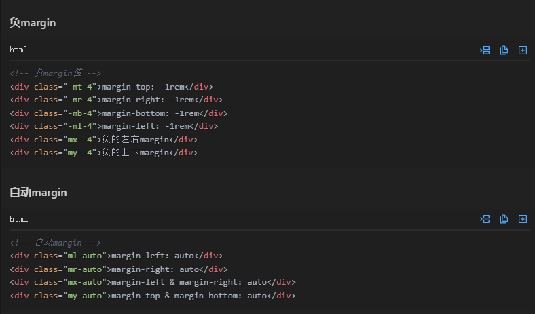Click the 负margin section heading
Viewport: 535px width, 314px height.
tap(33, 23)
